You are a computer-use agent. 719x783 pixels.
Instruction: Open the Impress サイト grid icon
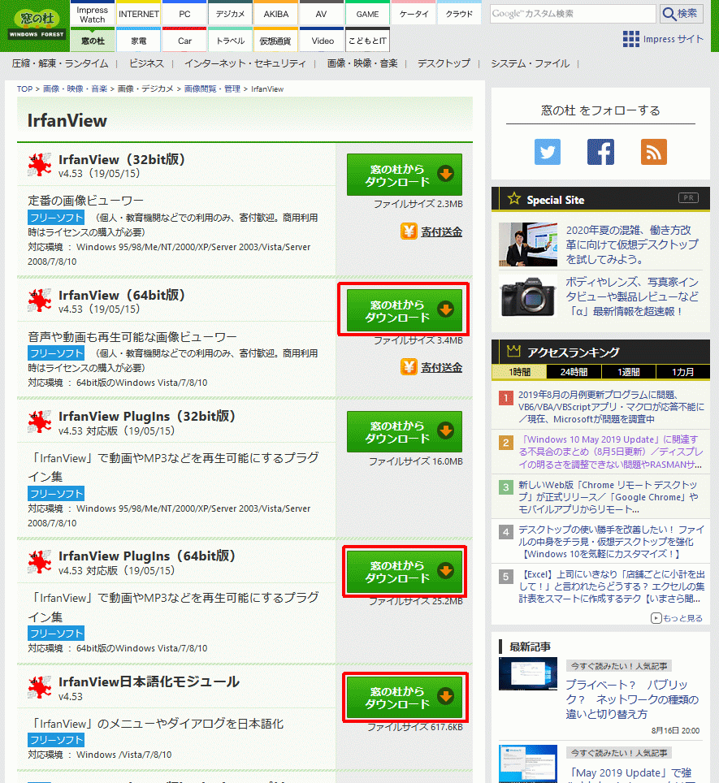click(x=631, y=39)
